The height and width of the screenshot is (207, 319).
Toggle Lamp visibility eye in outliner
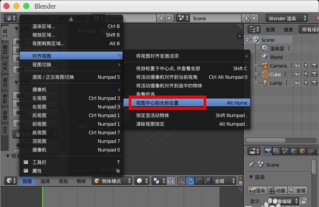click(297, 83)
